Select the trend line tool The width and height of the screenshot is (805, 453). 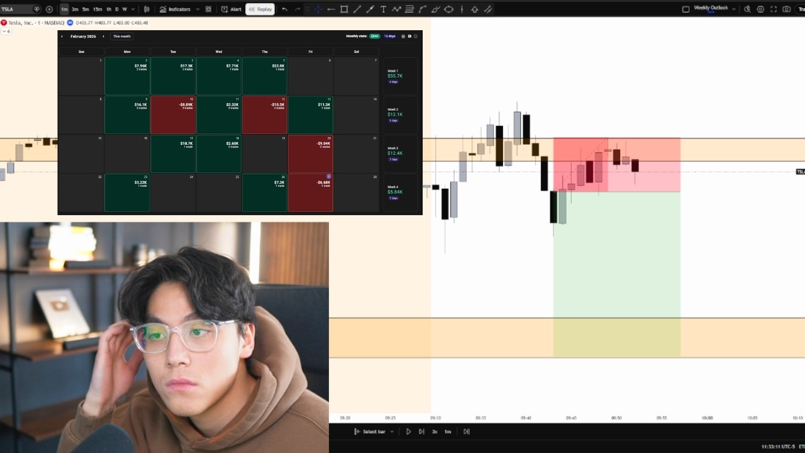[x=357, y=9]
